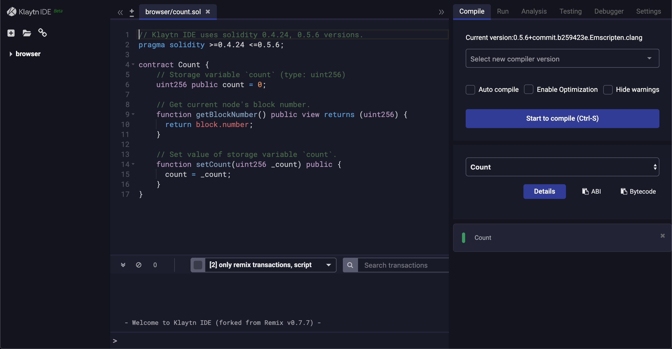Collapse left panel with double chevron

pyautogui.click(x=120, y=12)
